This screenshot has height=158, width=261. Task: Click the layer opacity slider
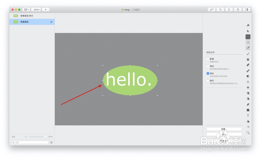[x=38, y=137]
